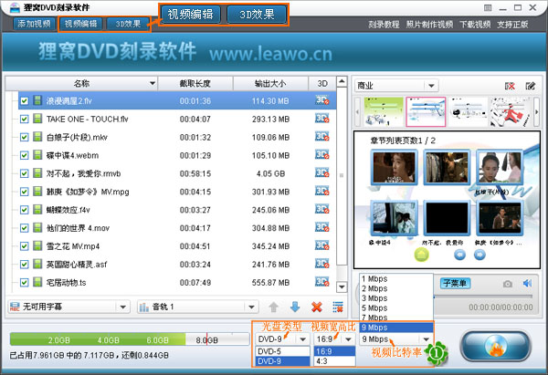Click 3D icon for 浪漫满屋2.flv row
The image size is (548, 375).
pos(321,100)
